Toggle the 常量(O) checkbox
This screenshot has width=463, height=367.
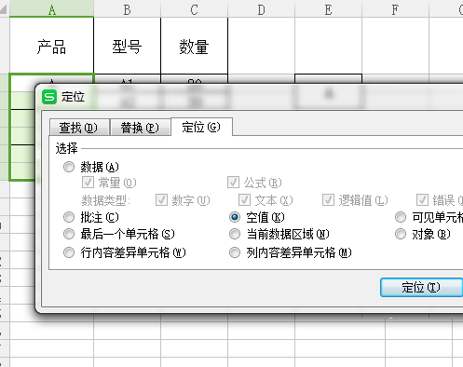coord(88,183)
